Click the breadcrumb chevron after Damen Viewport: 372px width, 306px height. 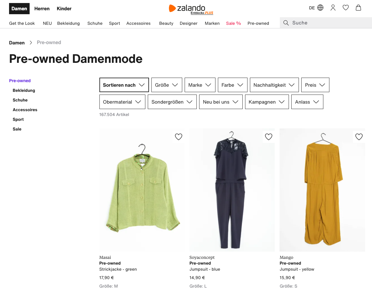click(x=31, y=43)
